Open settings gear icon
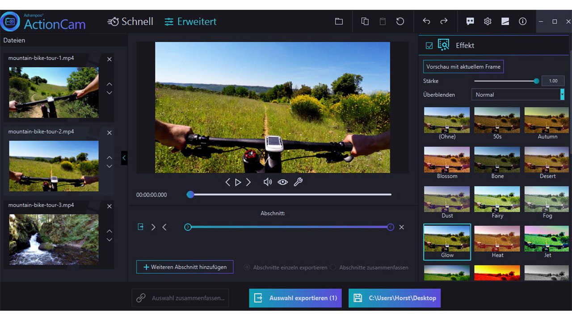This screenshot has width=572, height=321. (x=488, y=21)
